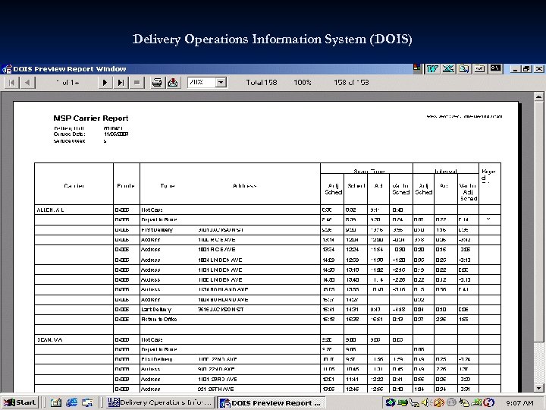This screenshot has width=546, height=410.
Task: Click the HotCase type in first carrier row
Action: pyautogui.click(x=152, y=210)
